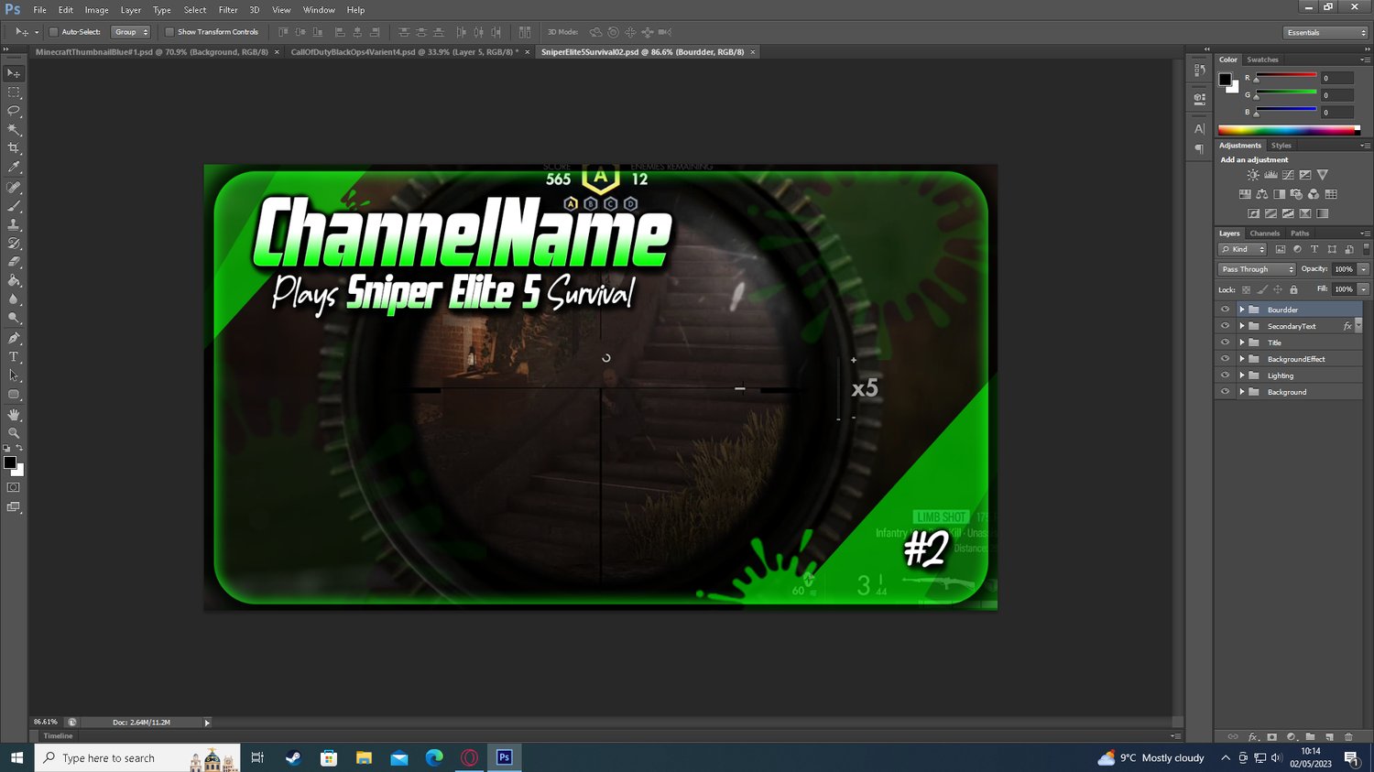Switch to MinecraftThumbnailBlue#1.psd document tab

152,52
